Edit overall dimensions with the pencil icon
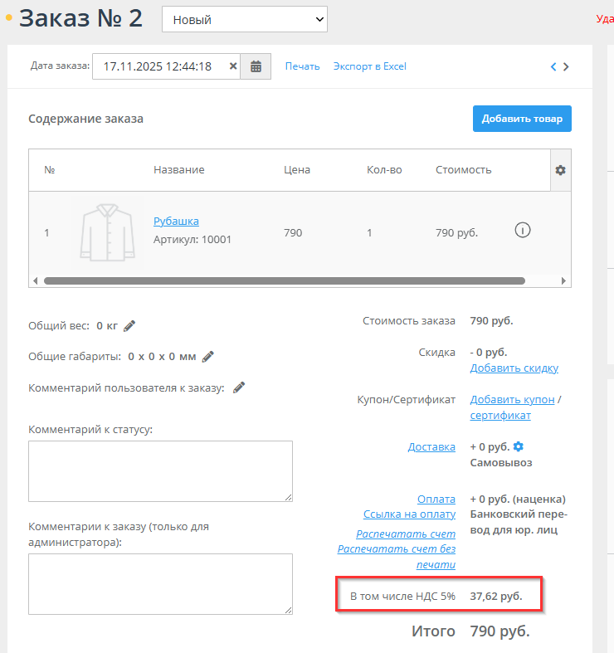614x653 pixels. [x=208, y=357]
